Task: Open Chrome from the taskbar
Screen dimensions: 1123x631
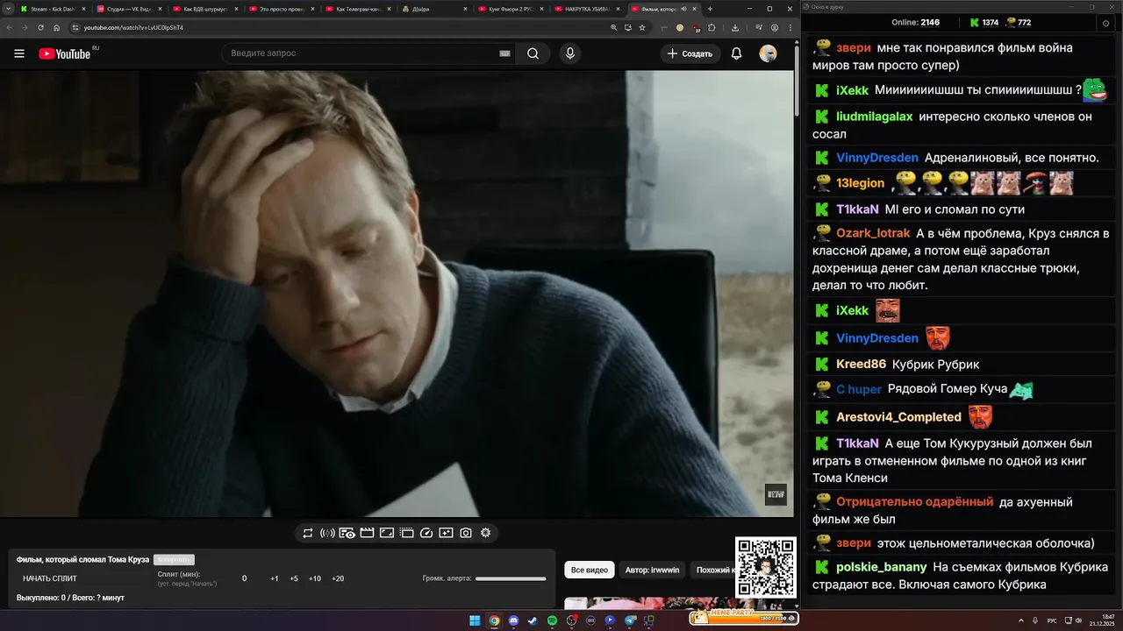Action: [x=494, y=620]
